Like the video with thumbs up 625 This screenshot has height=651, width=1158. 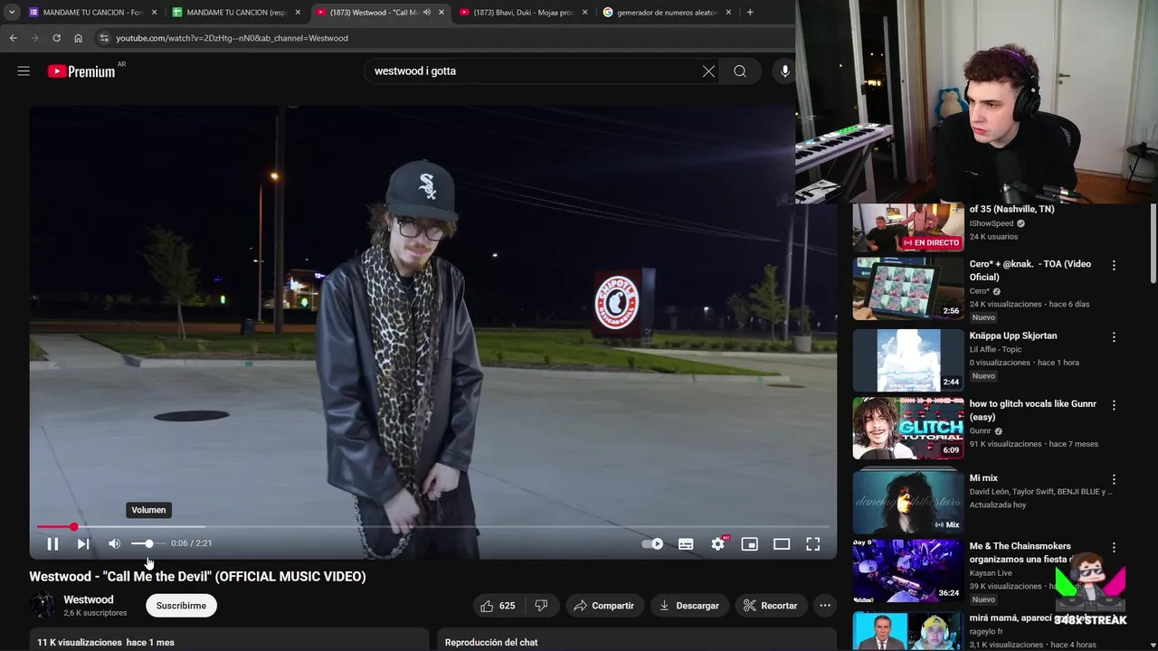point(498,606)
